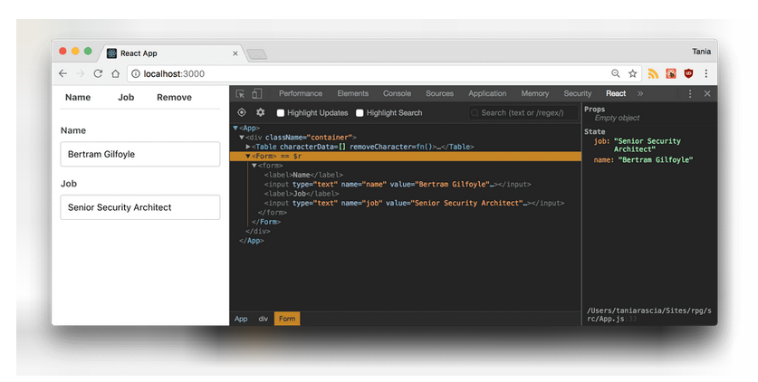
Task: Open the Memory tab
Action: click(534, 93)
